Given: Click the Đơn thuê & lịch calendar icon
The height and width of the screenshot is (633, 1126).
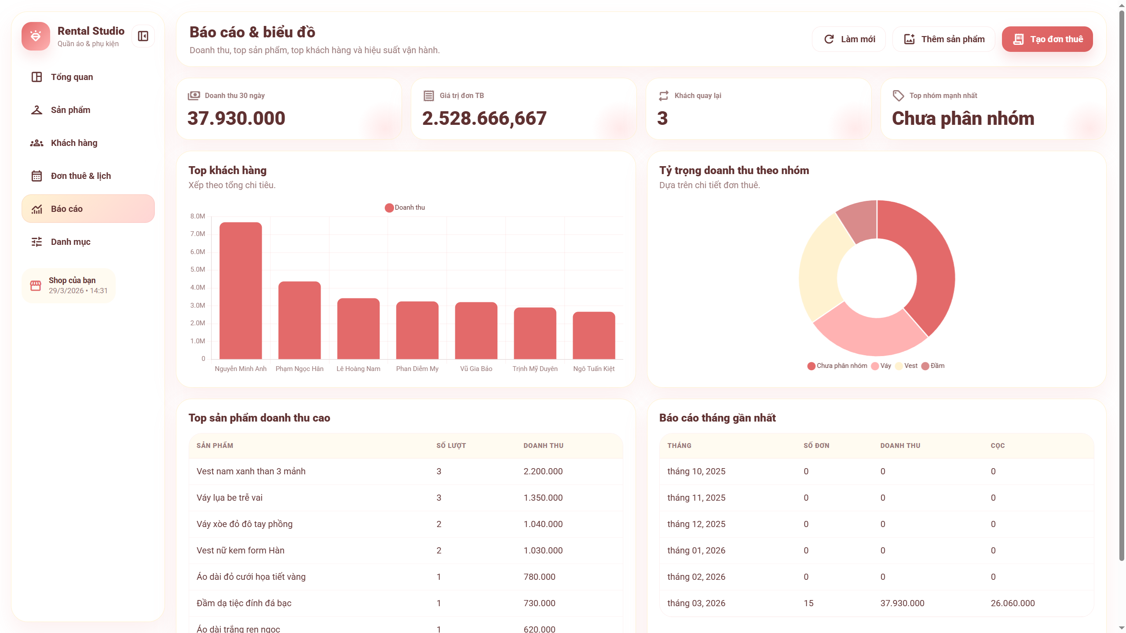Looking at the screenshot, I should 37,176.
